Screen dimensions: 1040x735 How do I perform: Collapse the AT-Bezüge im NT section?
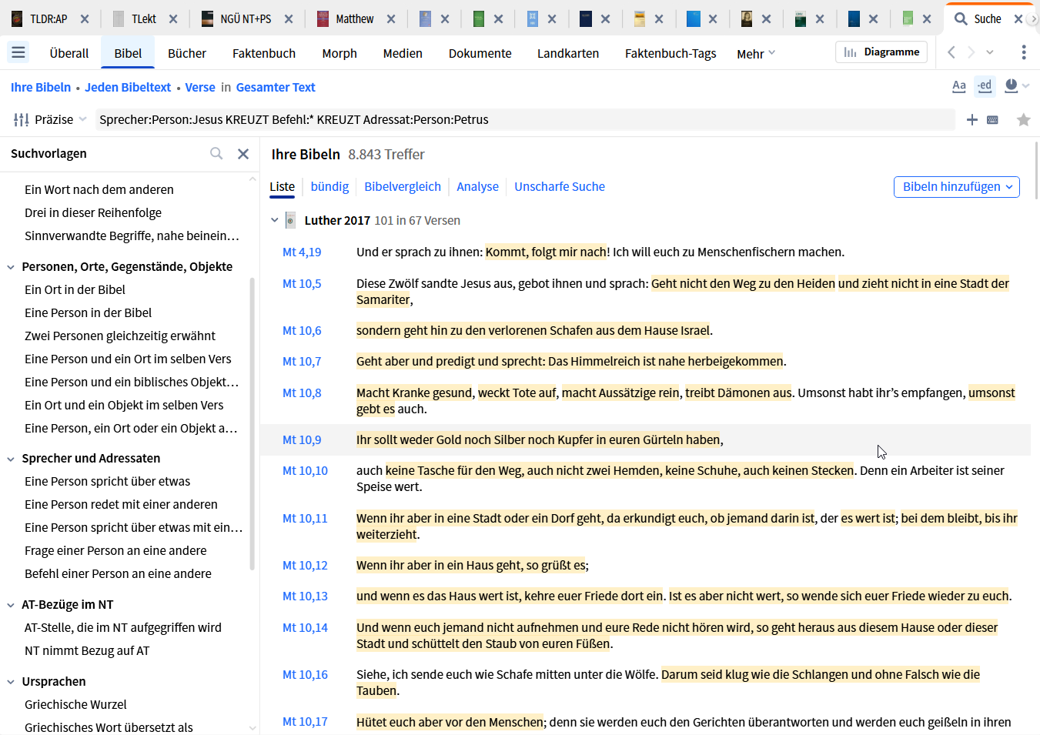click(x=11, y=605)
